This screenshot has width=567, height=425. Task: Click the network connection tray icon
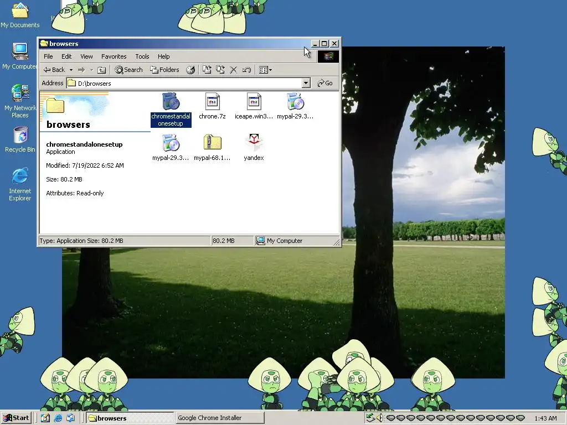(370, 418)
